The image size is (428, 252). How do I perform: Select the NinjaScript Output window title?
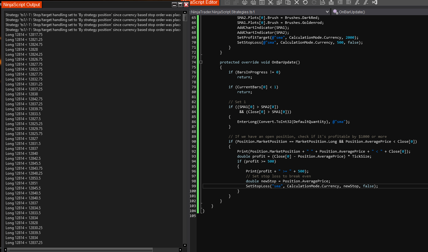pos(22,5)
